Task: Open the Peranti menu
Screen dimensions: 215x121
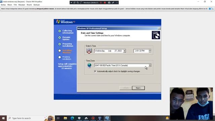Action: click(x=29, y=5)
